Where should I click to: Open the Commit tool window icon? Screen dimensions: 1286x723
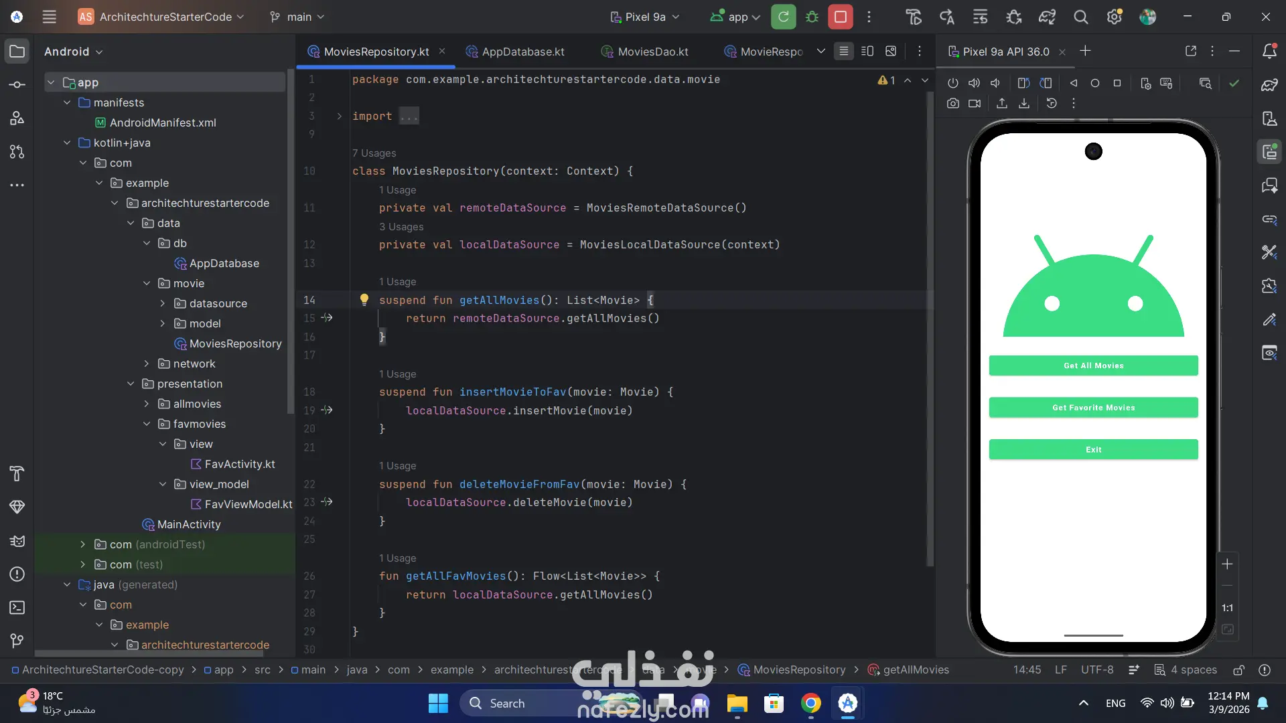[x=17, y=84]
